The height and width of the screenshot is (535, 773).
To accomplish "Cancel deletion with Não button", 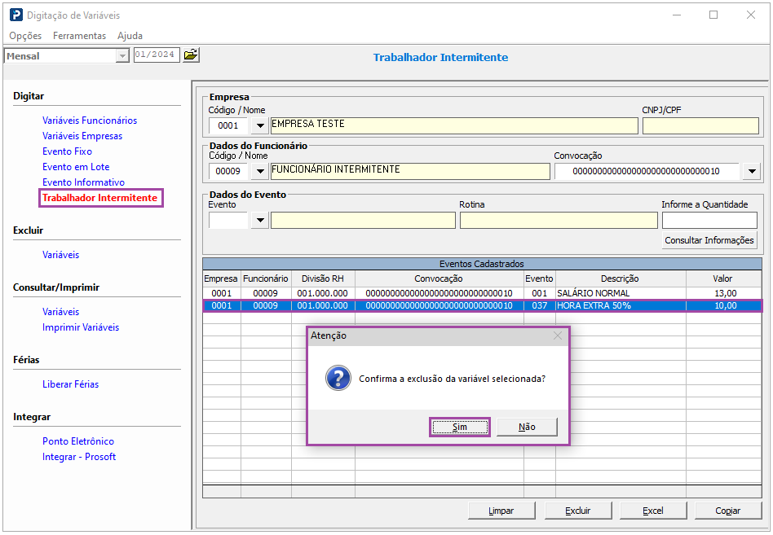I will click(527, 427).
